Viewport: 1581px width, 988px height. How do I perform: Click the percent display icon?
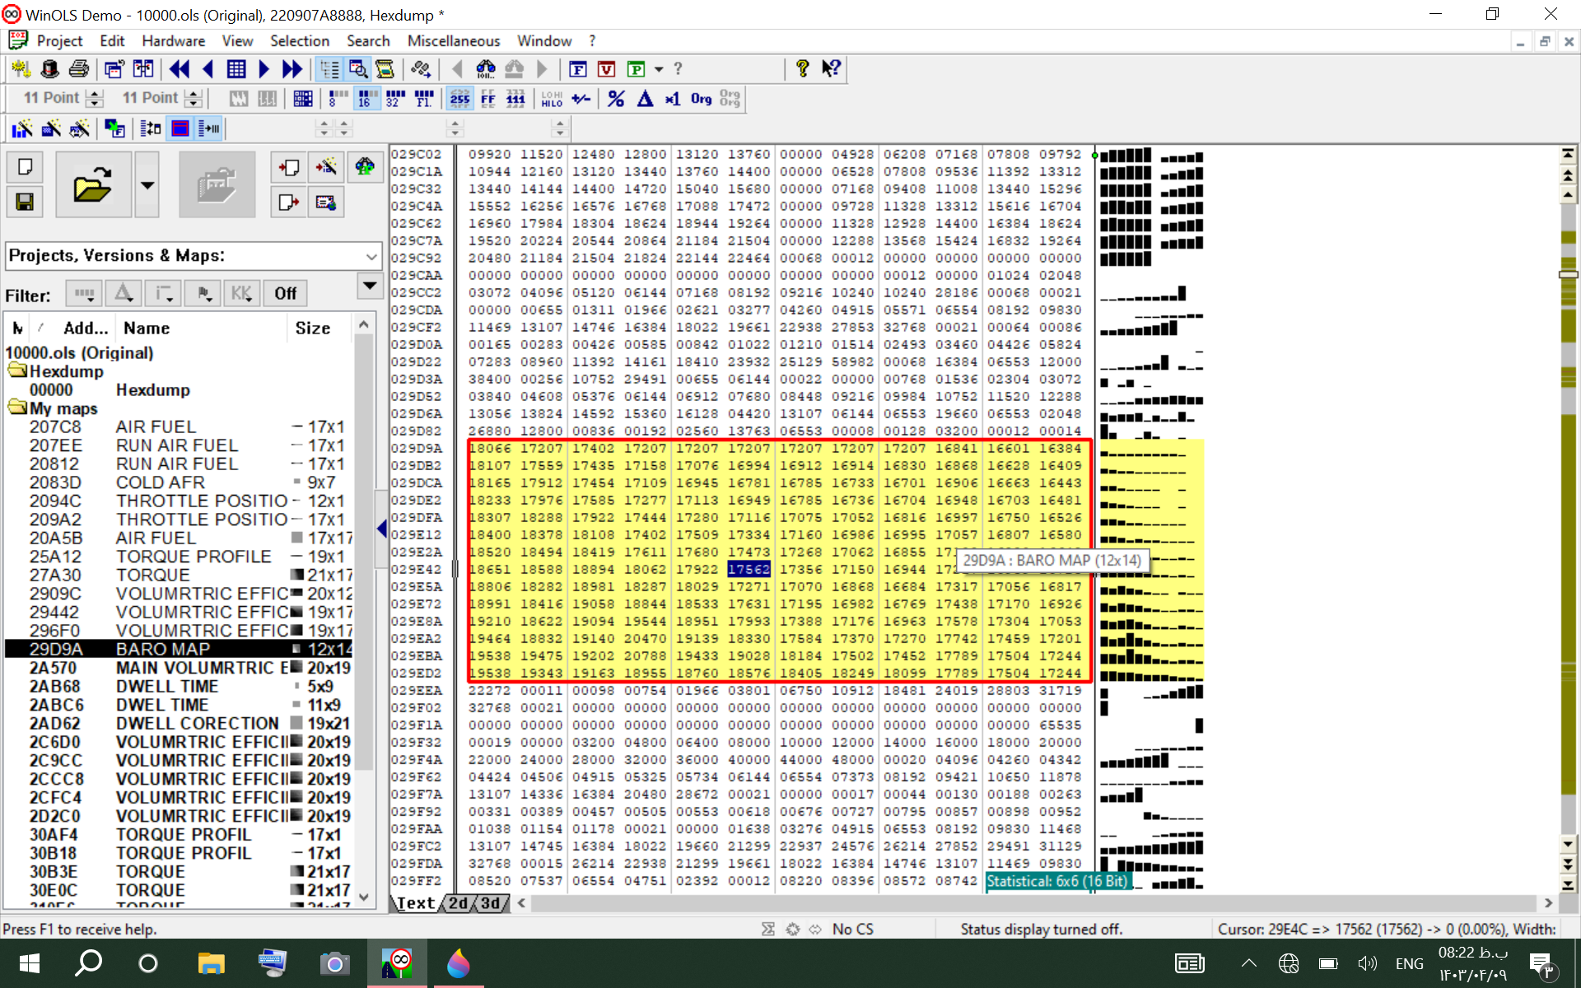[615, 99]
